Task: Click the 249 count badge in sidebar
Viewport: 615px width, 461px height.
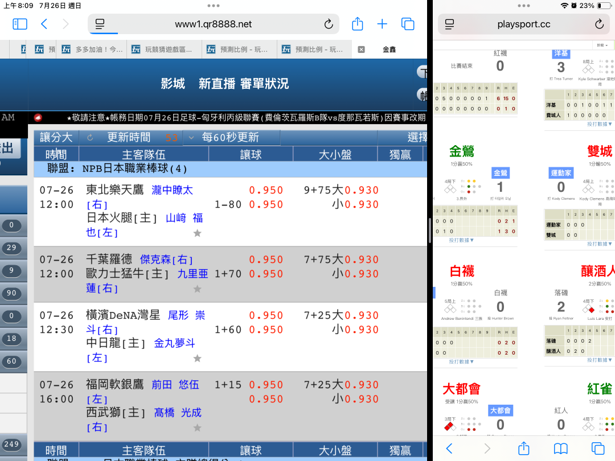Action: pyautogui.click(x=11, y=444)
